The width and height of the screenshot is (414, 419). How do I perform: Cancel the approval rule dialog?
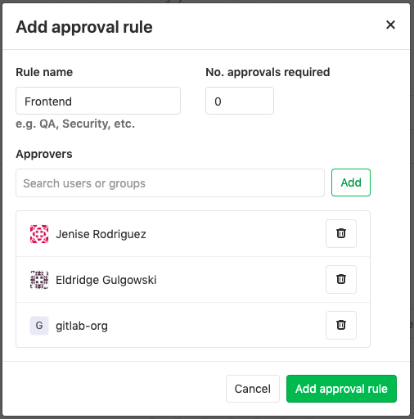[x=253, y=389]
